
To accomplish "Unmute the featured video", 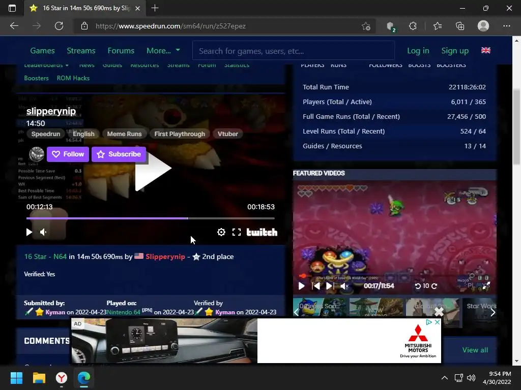I will 344,286.
